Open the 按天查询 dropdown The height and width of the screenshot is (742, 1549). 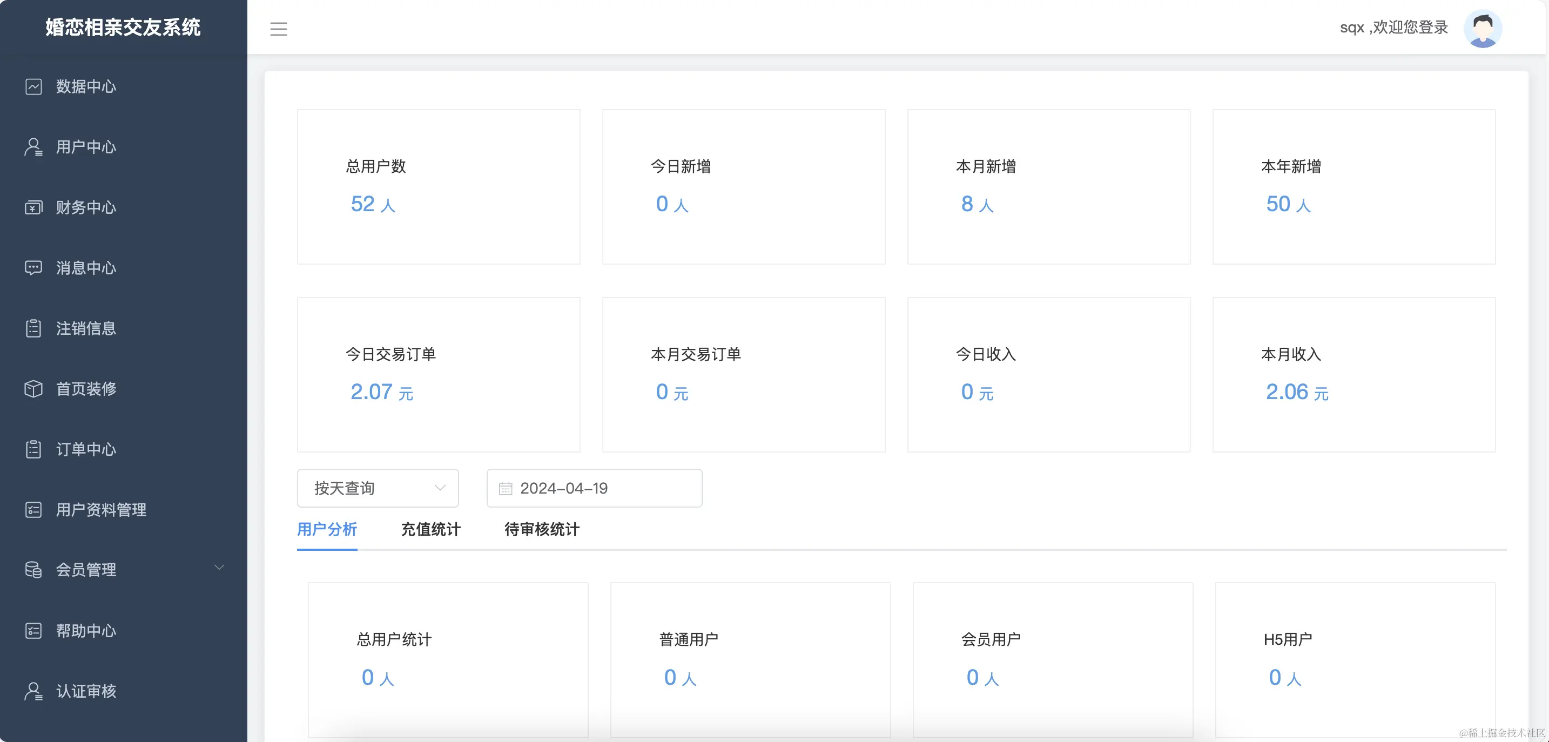coord(378,488)
